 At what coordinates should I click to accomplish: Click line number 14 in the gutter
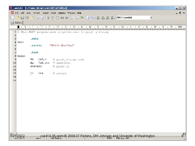click(15, 77)
